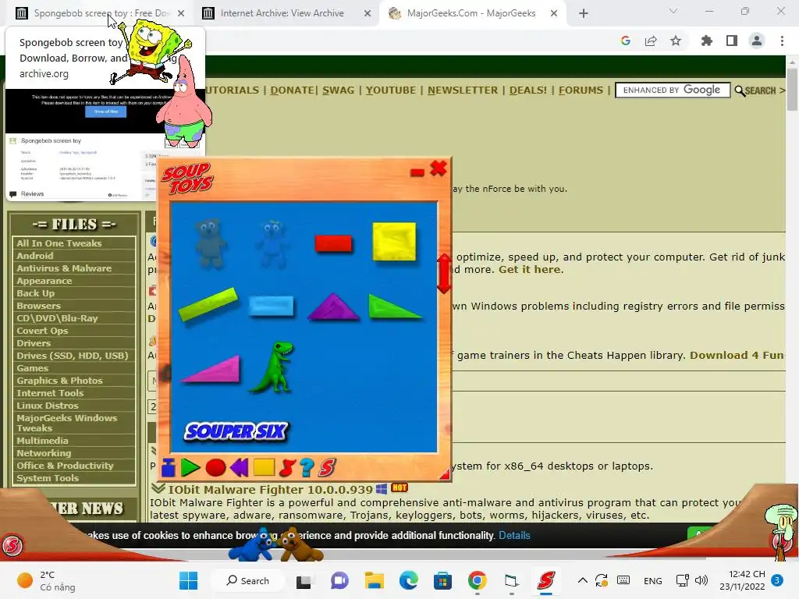Click the Souper Six logo in toy box
The image size is (799, 599).
click(x=236, y=431)
